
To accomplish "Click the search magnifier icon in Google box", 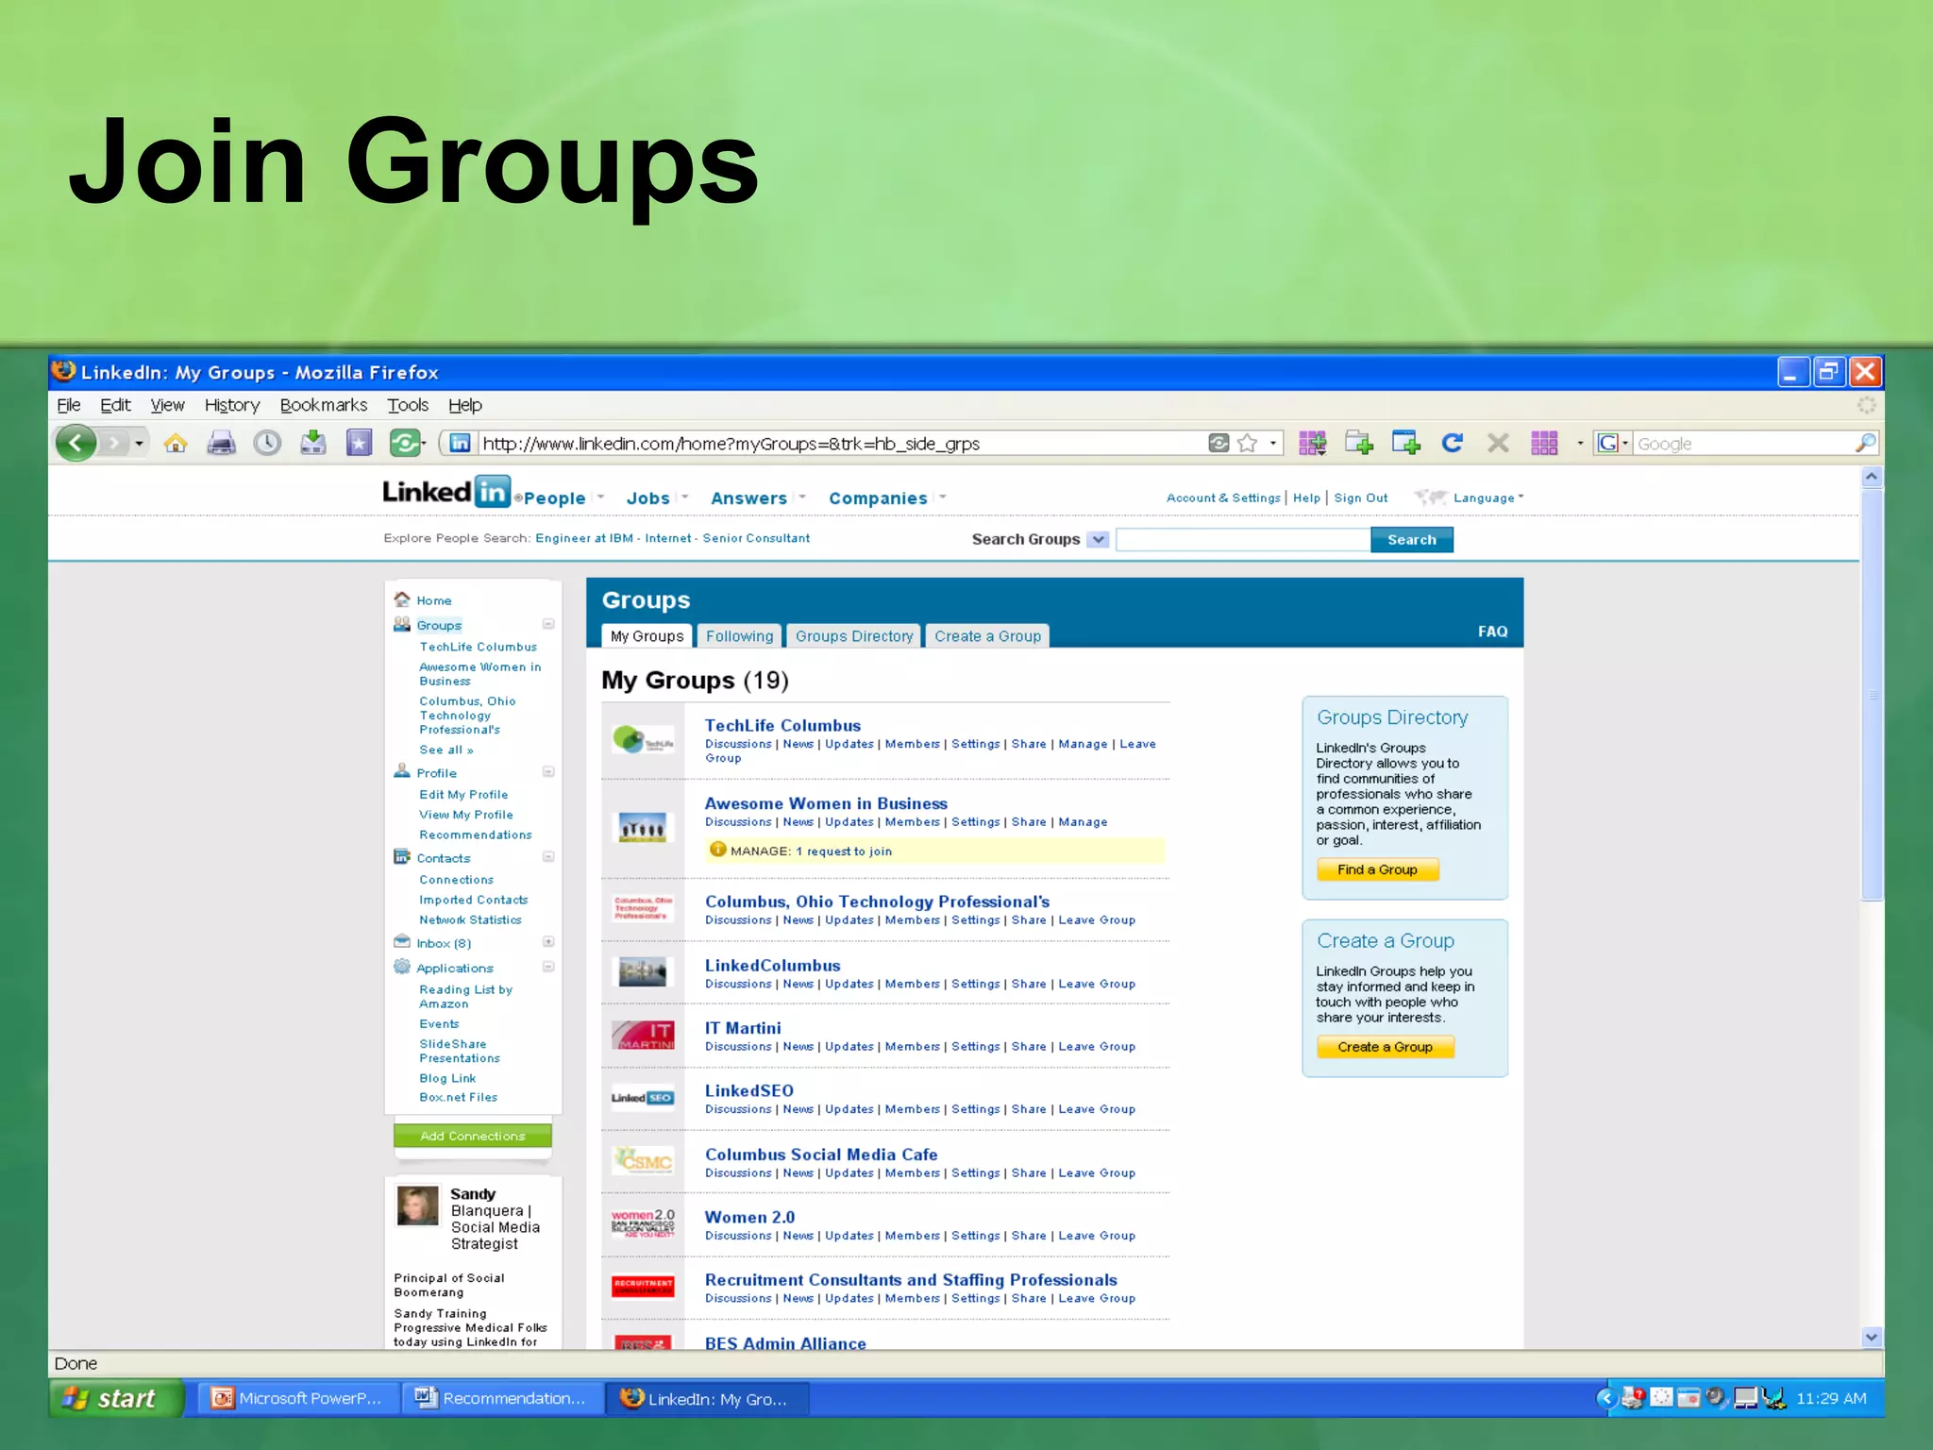I will [1864, 443].
